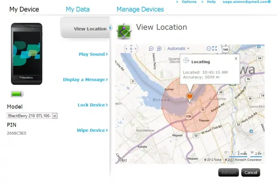The image size is (277, 183).
Task: Click the Accuracy: 5039 m text
Action: tap(201, 77)
